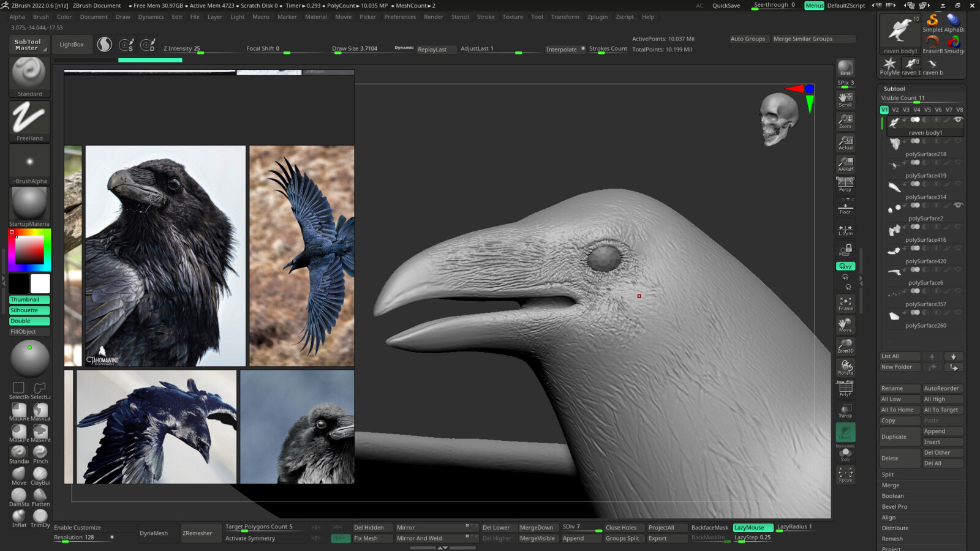Select the TrimDynamic brush
This screenshot has width=980, height=551.
pyautogui.click(x=40, y=519)
